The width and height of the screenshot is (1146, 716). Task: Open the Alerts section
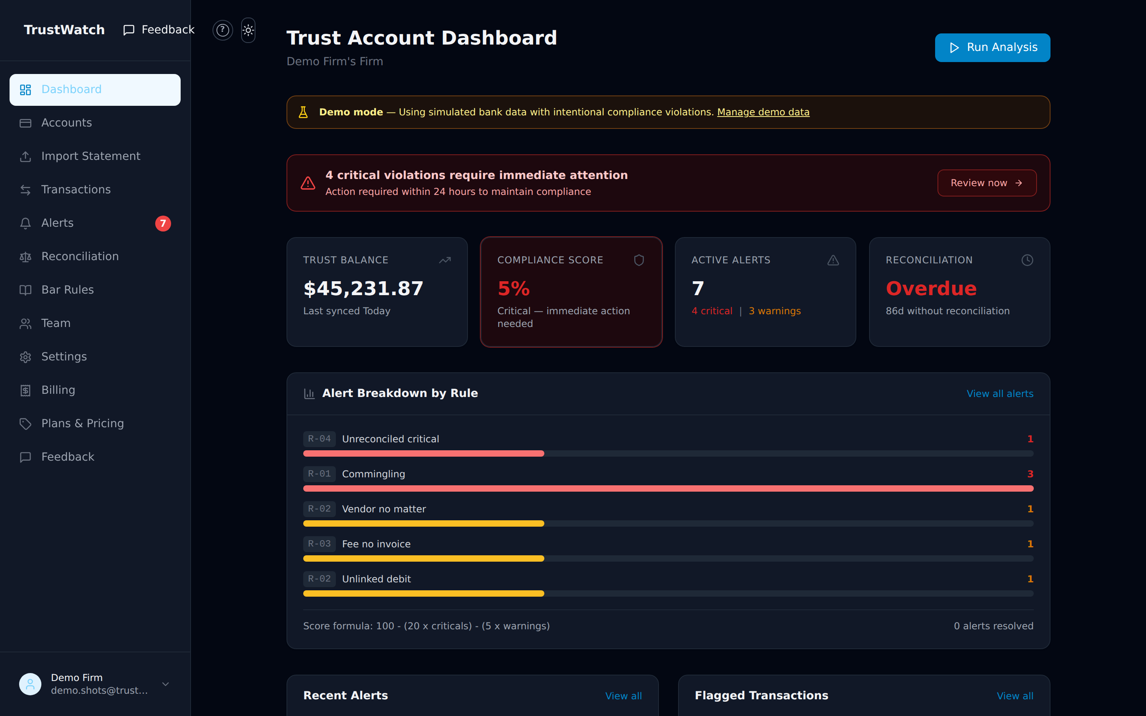95,223
